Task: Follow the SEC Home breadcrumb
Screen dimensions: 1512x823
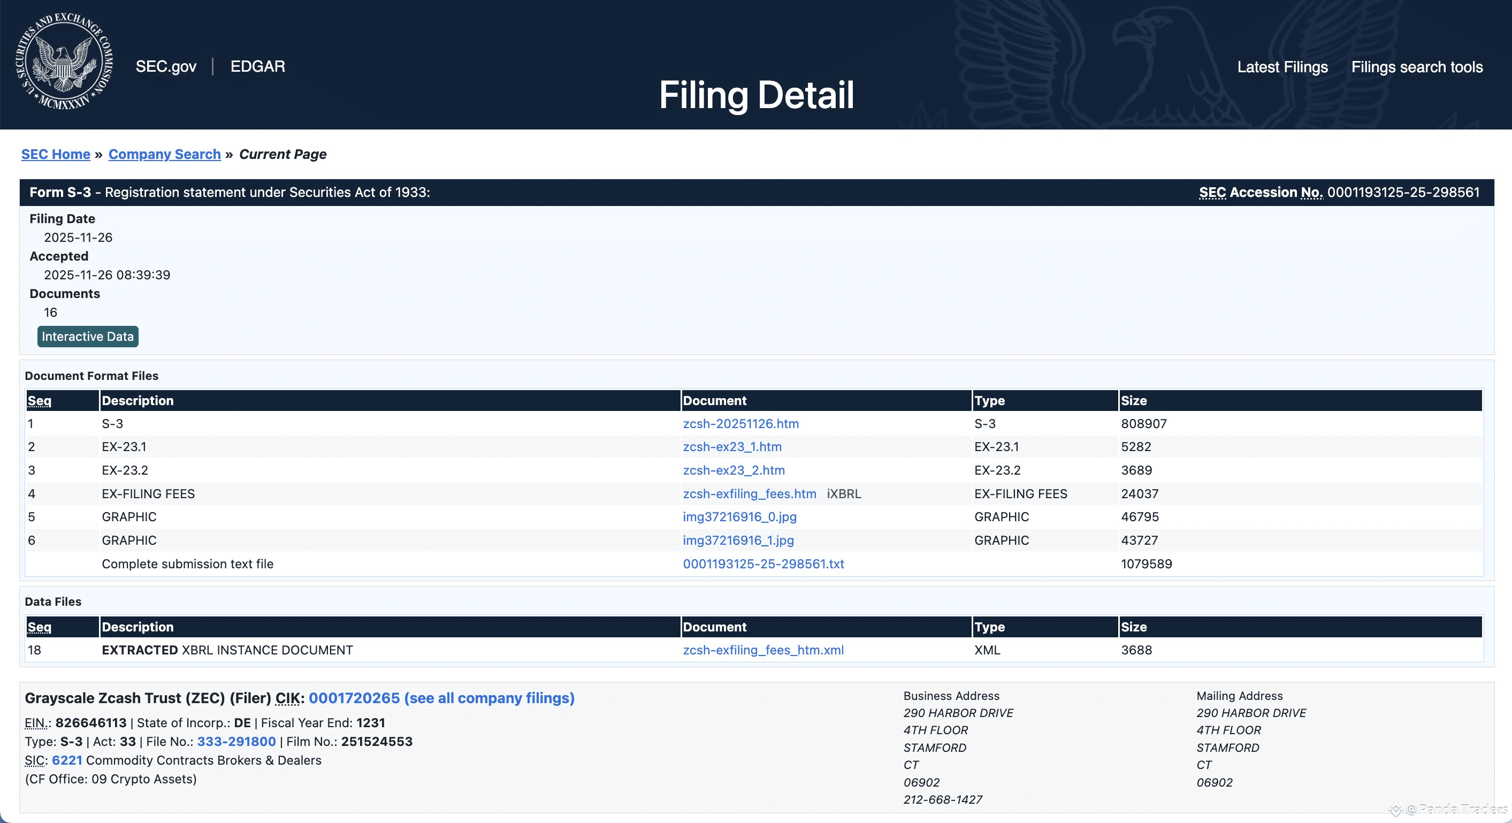Action: coord(56,155)
